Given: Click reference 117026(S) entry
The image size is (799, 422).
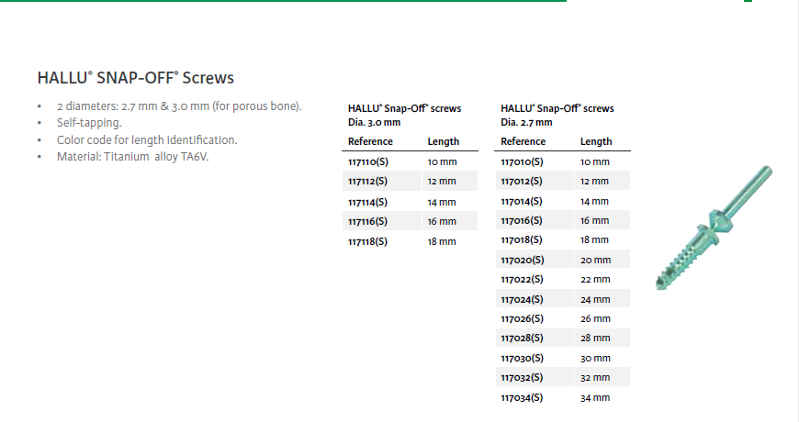Looking at the screenshot, I should coord(522,319).
